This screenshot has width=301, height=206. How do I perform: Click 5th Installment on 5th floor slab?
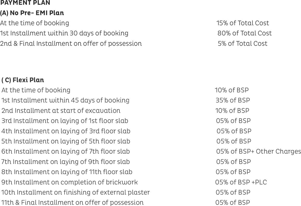point(66,141)
